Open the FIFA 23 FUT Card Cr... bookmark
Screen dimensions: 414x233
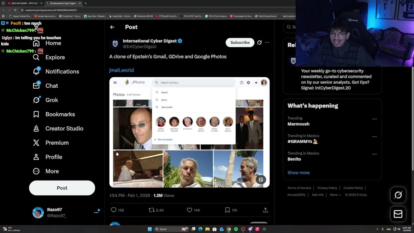[x=192, y=16]
